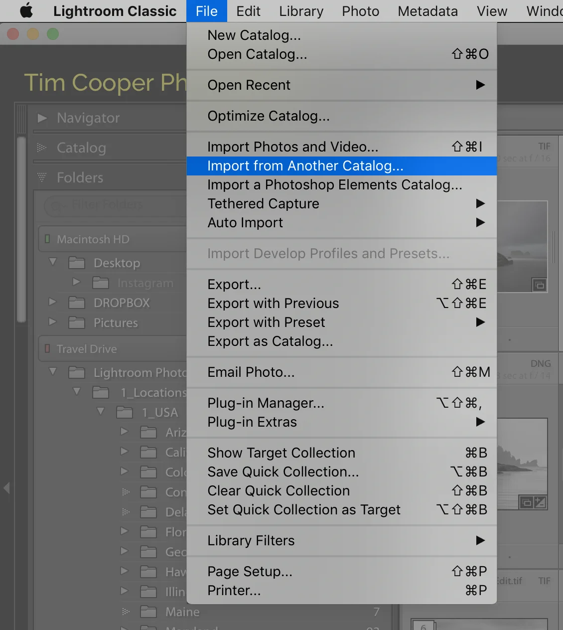The width and height of the screenshot is (563, 630).
Task: Select Show Target Collection
Action: click(x=342, y=453)
